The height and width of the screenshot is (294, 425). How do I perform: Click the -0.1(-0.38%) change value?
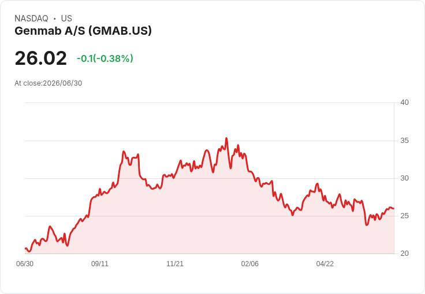tap(105, 58)
